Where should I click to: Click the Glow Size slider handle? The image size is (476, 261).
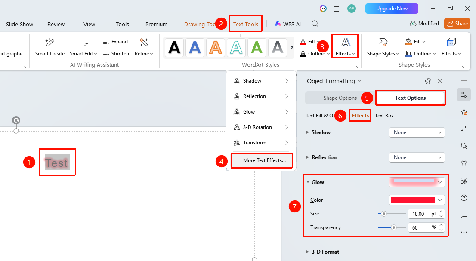click(384, 214)
